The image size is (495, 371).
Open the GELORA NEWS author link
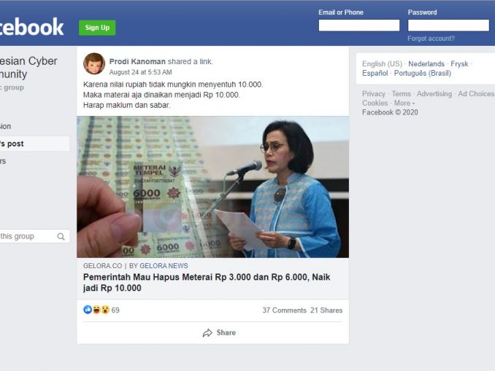coord(164,266)
